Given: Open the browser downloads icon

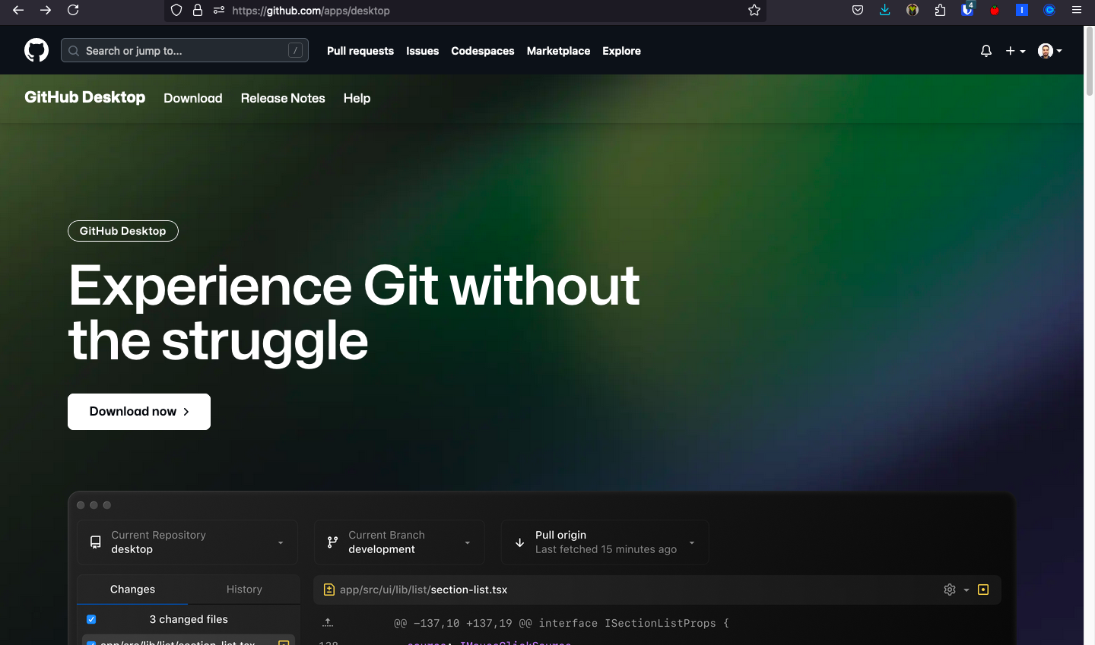Looking at the screenshot, I should (x=884, y=11).
